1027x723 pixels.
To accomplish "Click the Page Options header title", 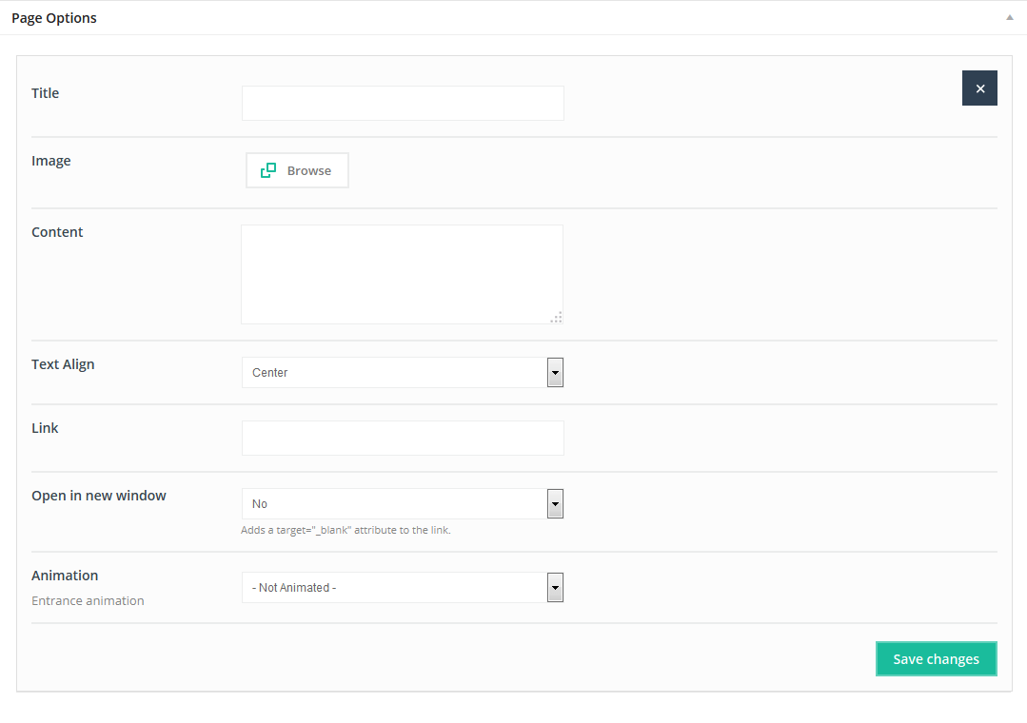I will (54, 18).
